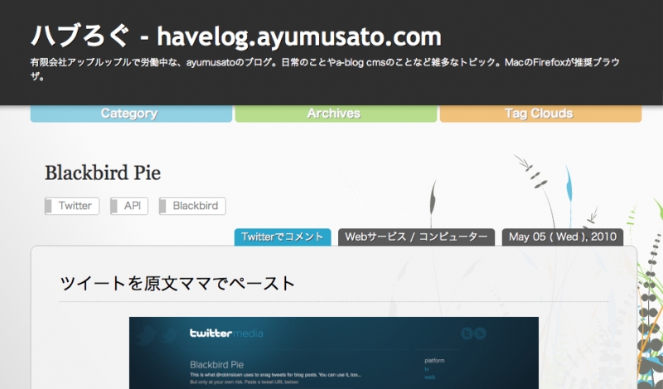Open the Category dropdown tab

pyautogui.click(x=130, y=114)
